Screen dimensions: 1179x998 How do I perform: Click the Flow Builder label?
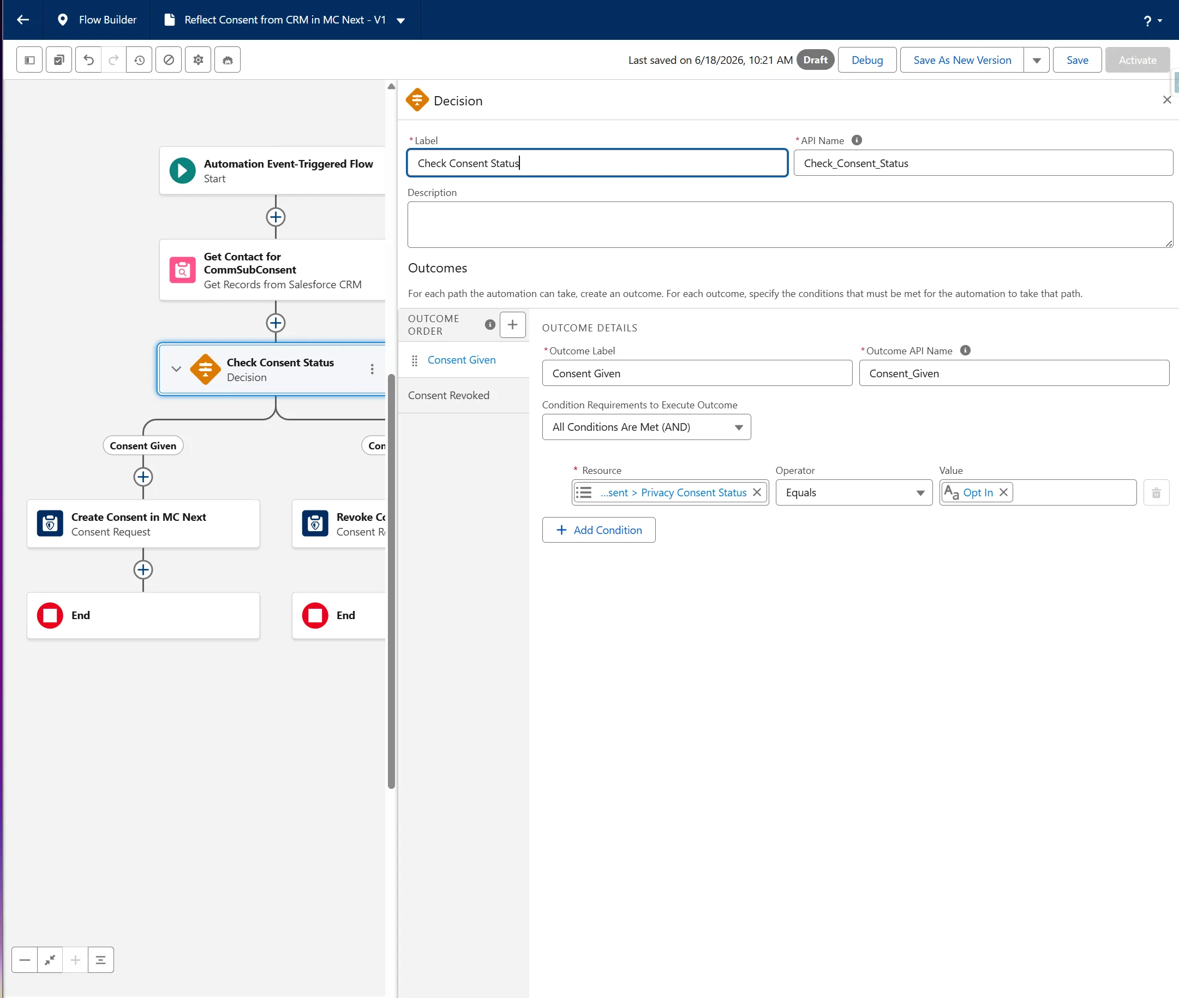click(107, 20)
